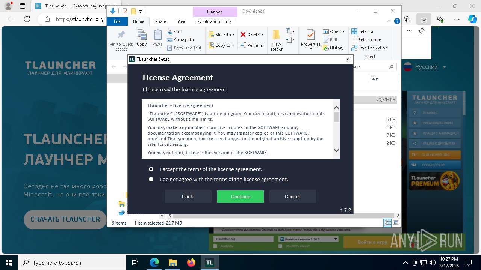Click Edit in ribbon

[330, 40]
